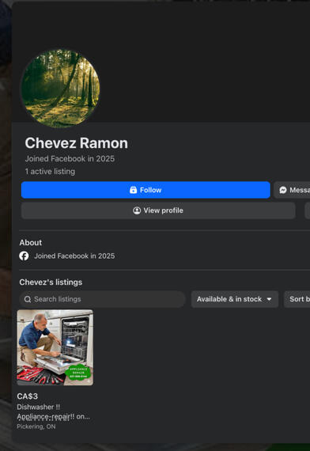Image resolution: width=310 pixels, height=451 pixels.
Task: Click inside the Search listings field
Action: (102, 299)
